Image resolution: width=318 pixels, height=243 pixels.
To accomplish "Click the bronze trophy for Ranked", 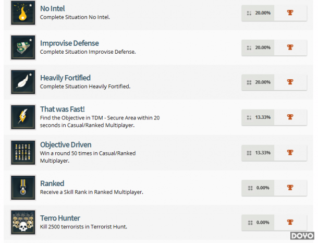I will pyautogui.click(x=290, y=188).
